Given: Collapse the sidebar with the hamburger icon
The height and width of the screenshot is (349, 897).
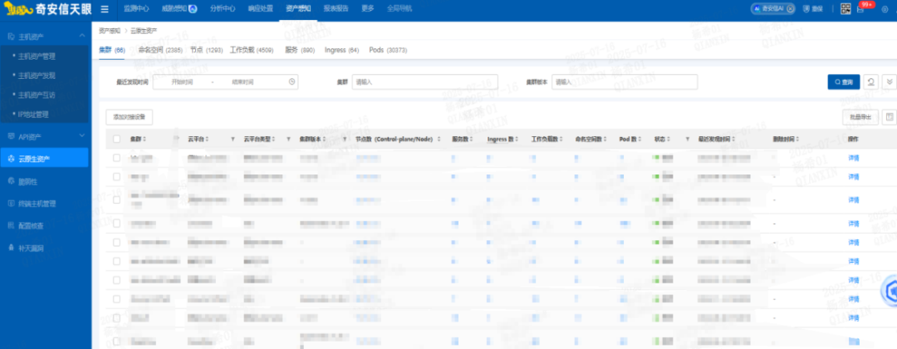Looking at the screenshot, I should [105, 8].
